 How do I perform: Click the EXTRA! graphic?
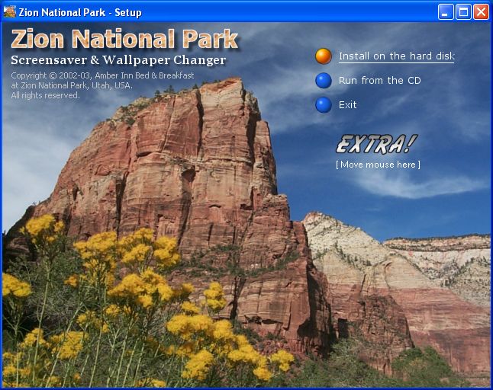click(x=377, y=144)
